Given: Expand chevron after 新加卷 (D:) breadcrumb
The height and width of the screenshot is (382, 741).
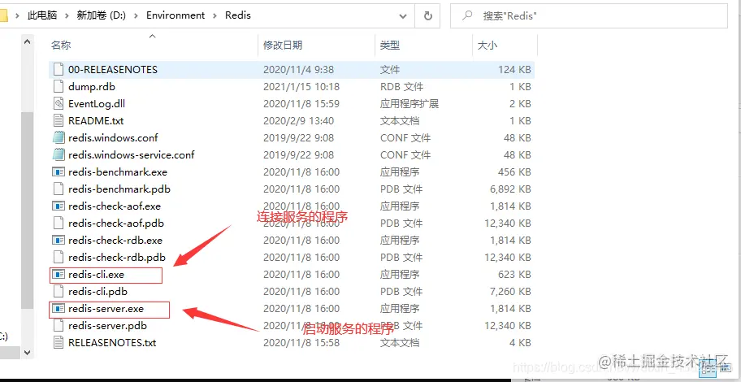Looking at the screenshot, I should (136, 15).
